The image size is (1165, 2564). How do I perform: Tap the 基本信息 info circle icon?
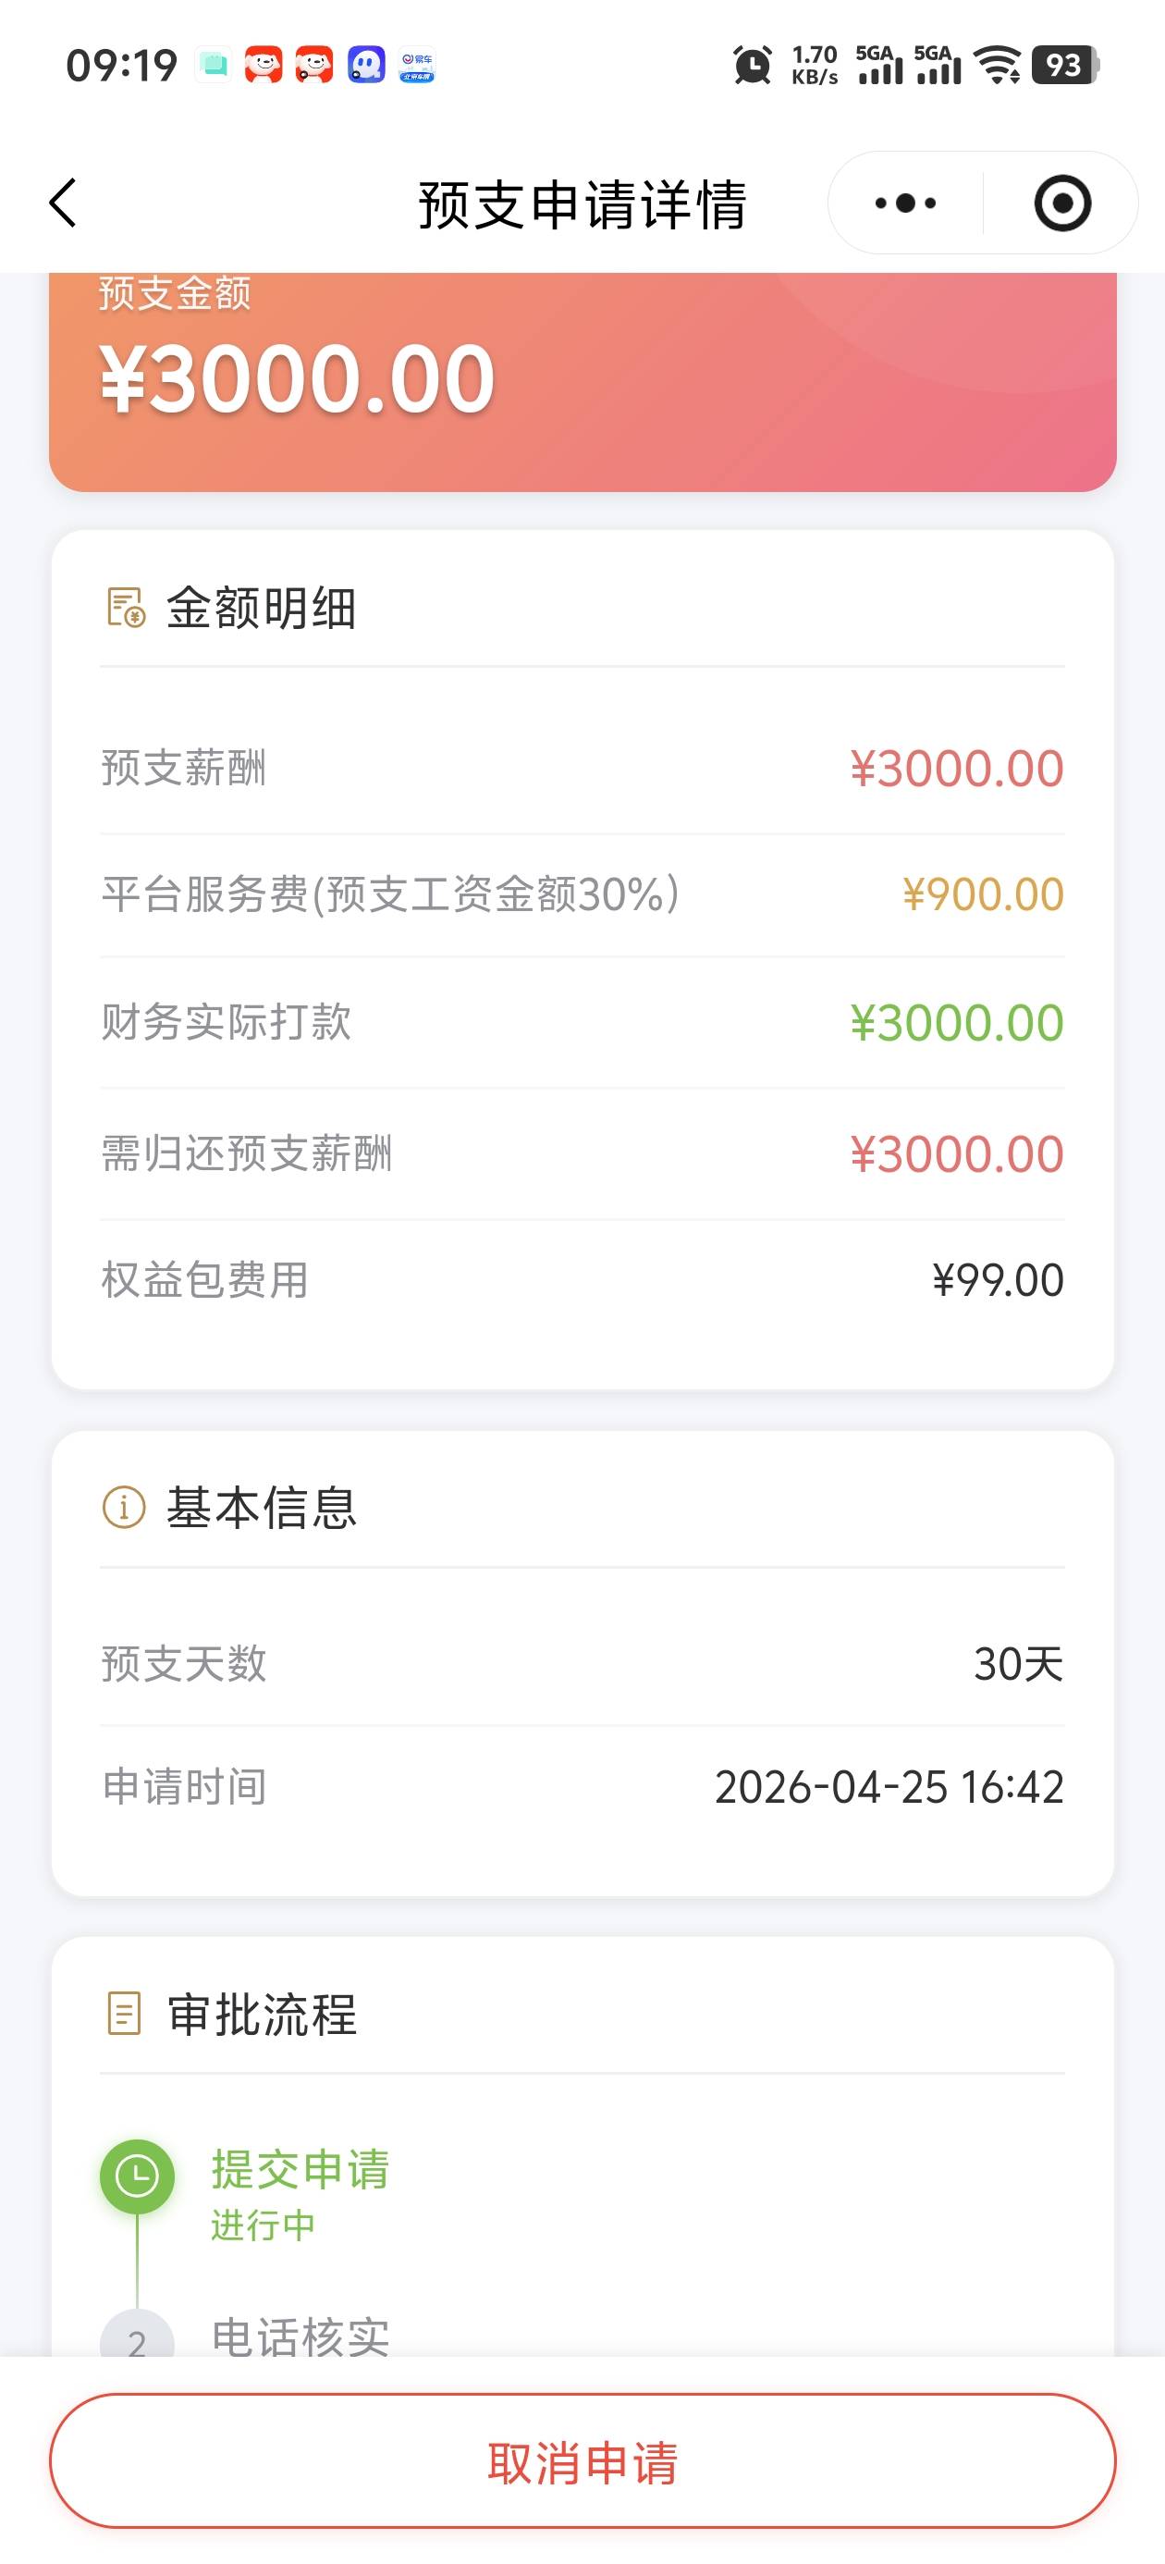pos(125,1507)
